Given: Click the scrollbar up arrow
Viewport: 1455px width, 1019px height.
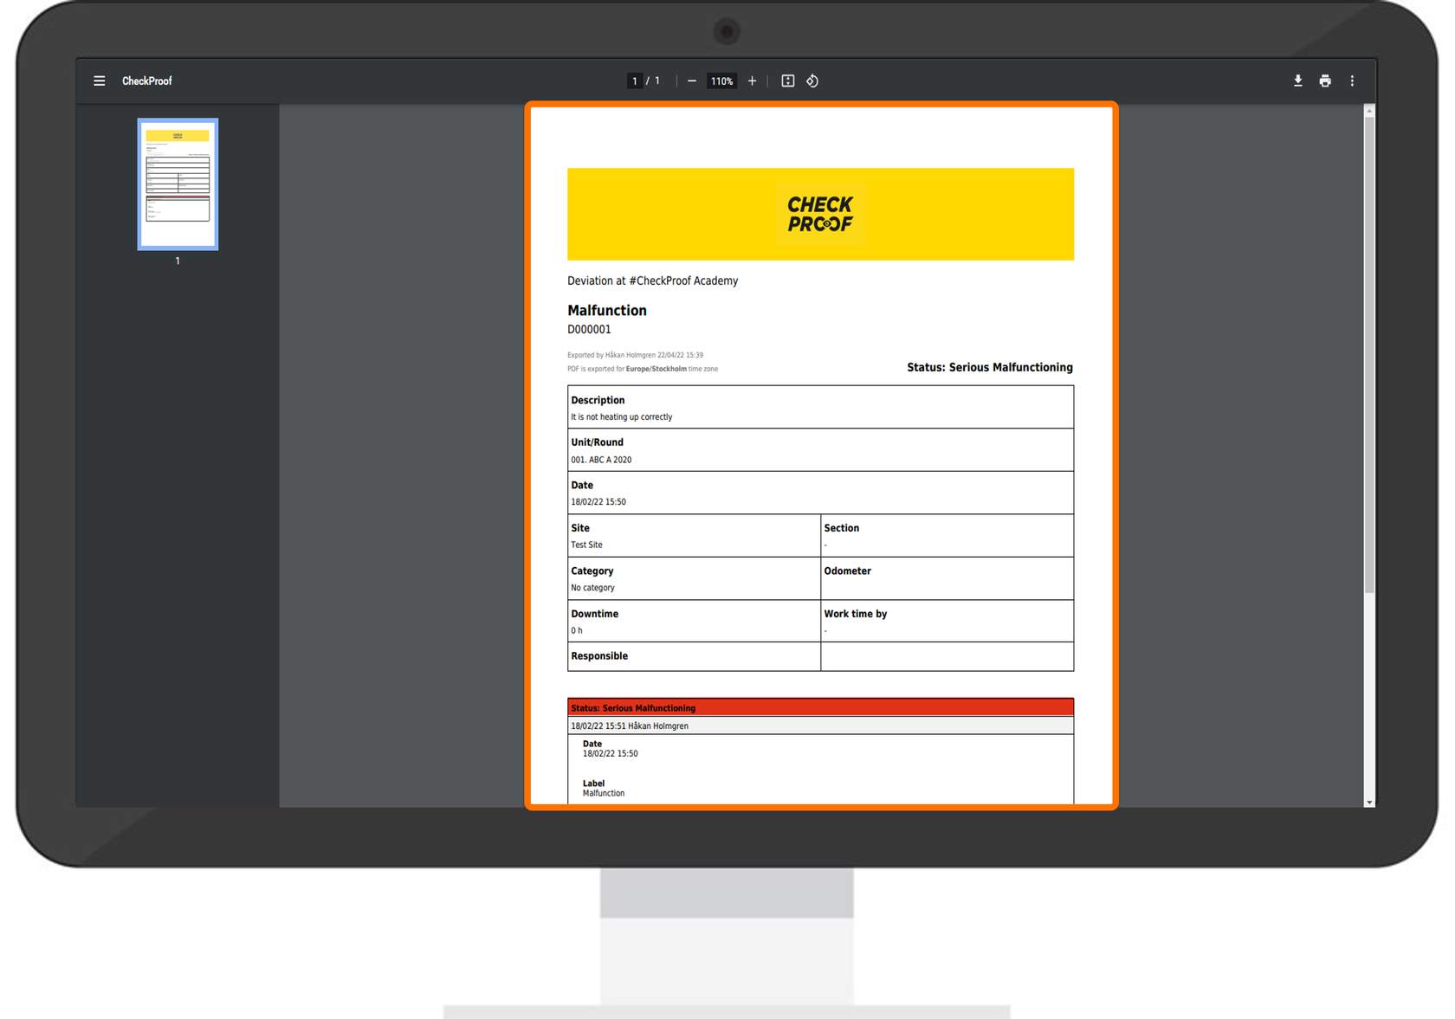Looking at the screenshot, I should (1369, 110).
